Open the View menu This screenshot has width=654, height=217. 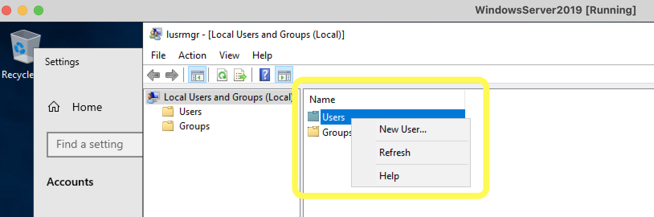(x=229, y=55)
